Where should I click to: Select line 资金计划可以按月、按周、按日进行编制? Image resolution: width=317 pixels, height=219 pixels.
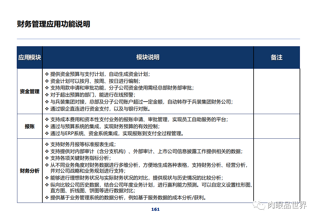[93, 81]
